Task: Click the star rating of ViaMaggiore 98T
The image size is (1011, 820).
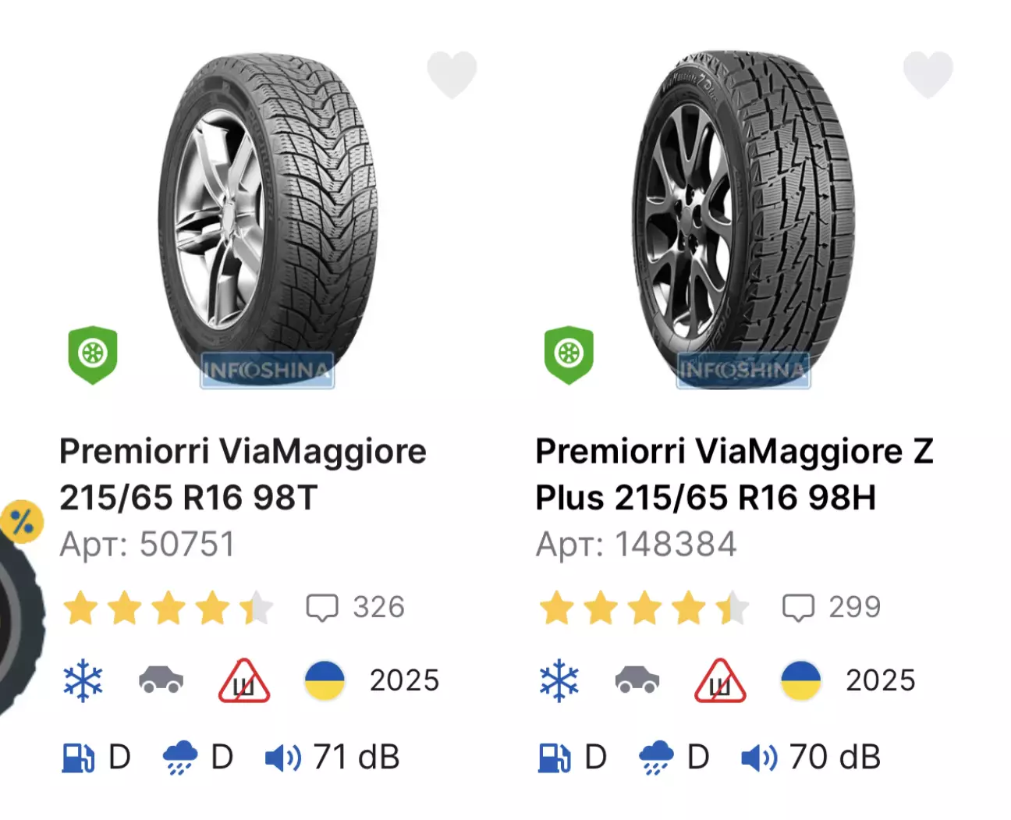Action: pos(168,609)
